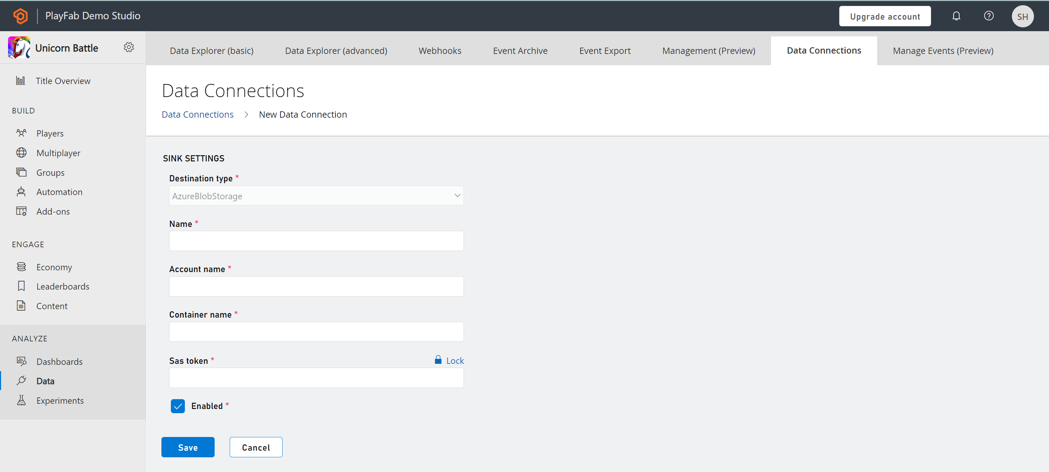The width and height of the screenshot is (1049, 472).
Task: Toggle Lock on the Sas token field
Action: (x=449, y=360)
